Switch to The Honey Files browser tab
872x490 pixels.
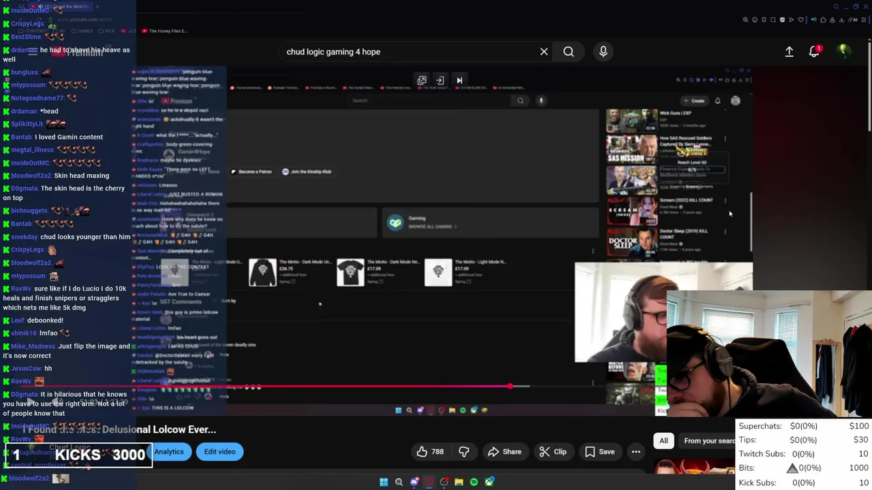point(163,31)
